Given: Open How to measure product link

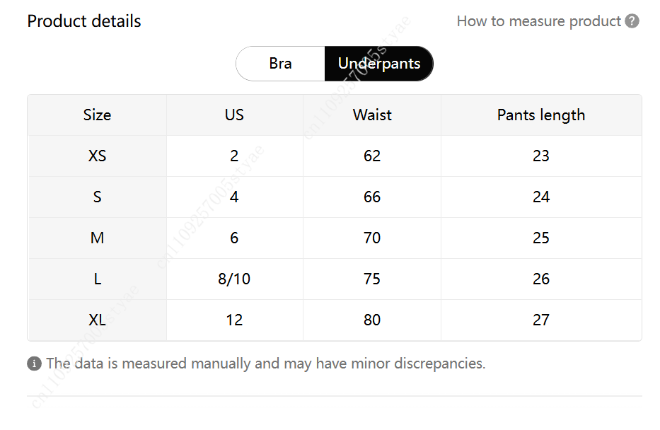Looking at the screenshot, I should pyautogui.click(x=539, y=21).
